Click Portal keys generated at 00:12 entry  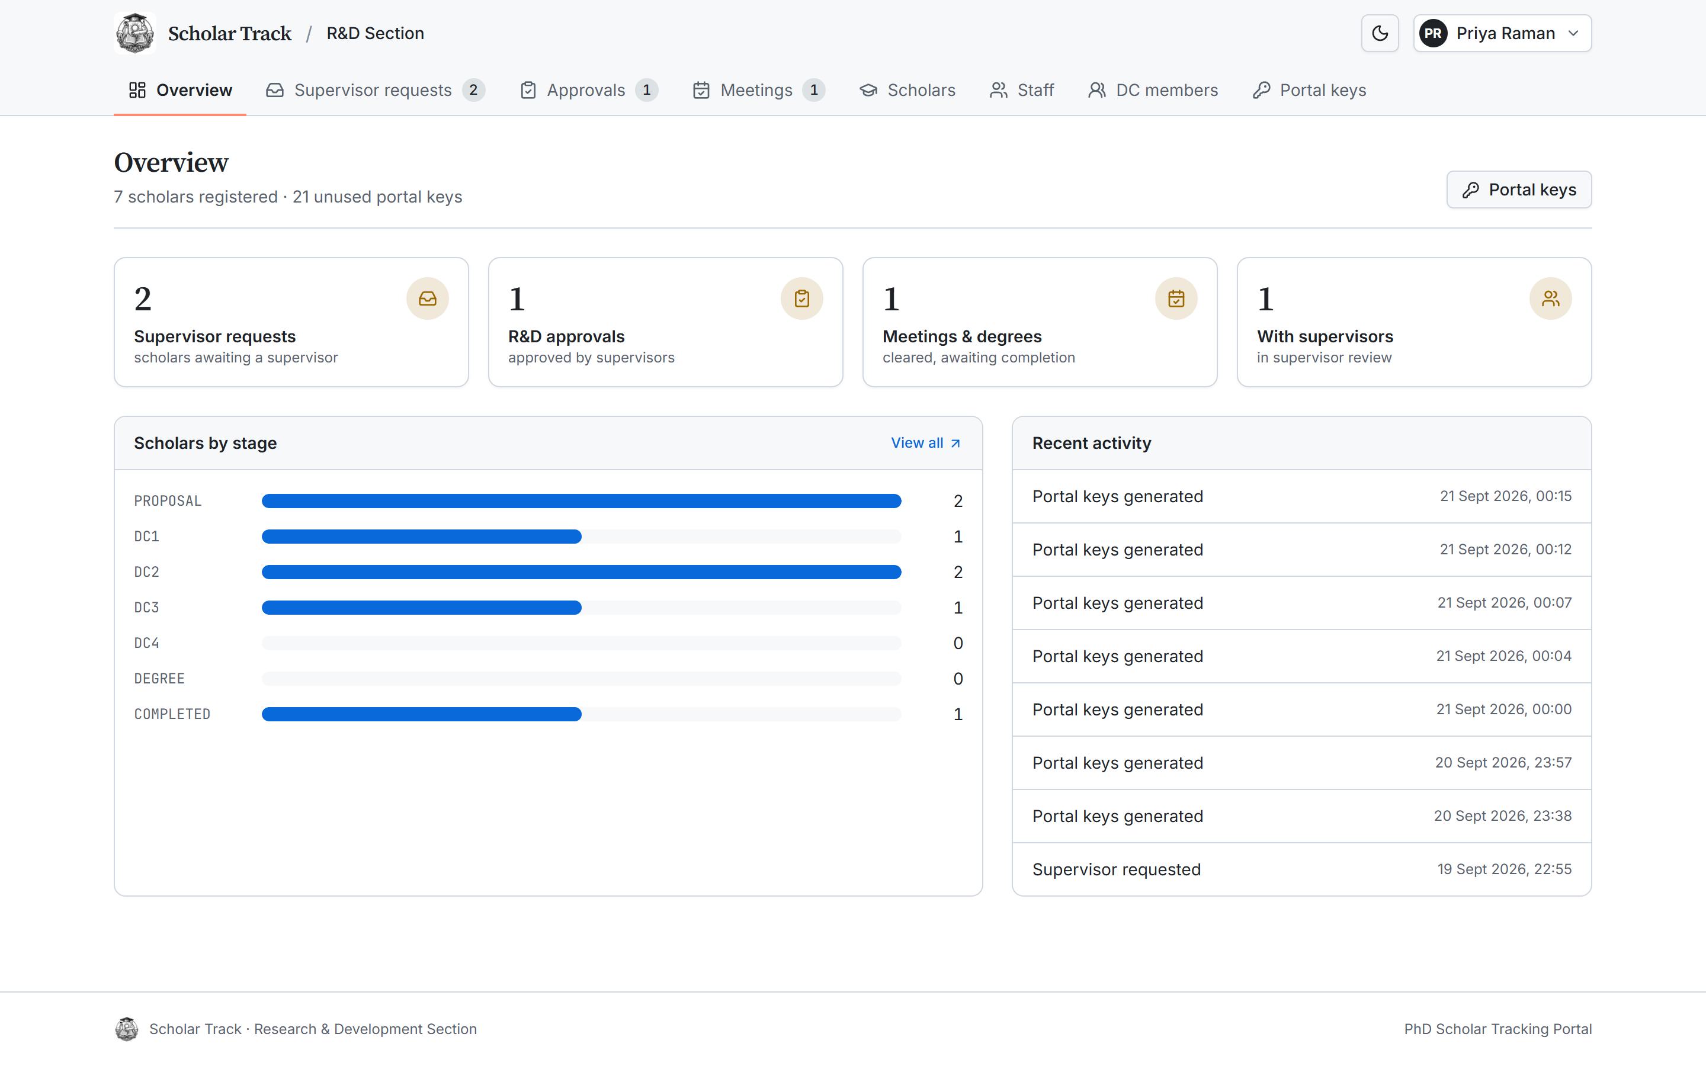(1301, 550)
